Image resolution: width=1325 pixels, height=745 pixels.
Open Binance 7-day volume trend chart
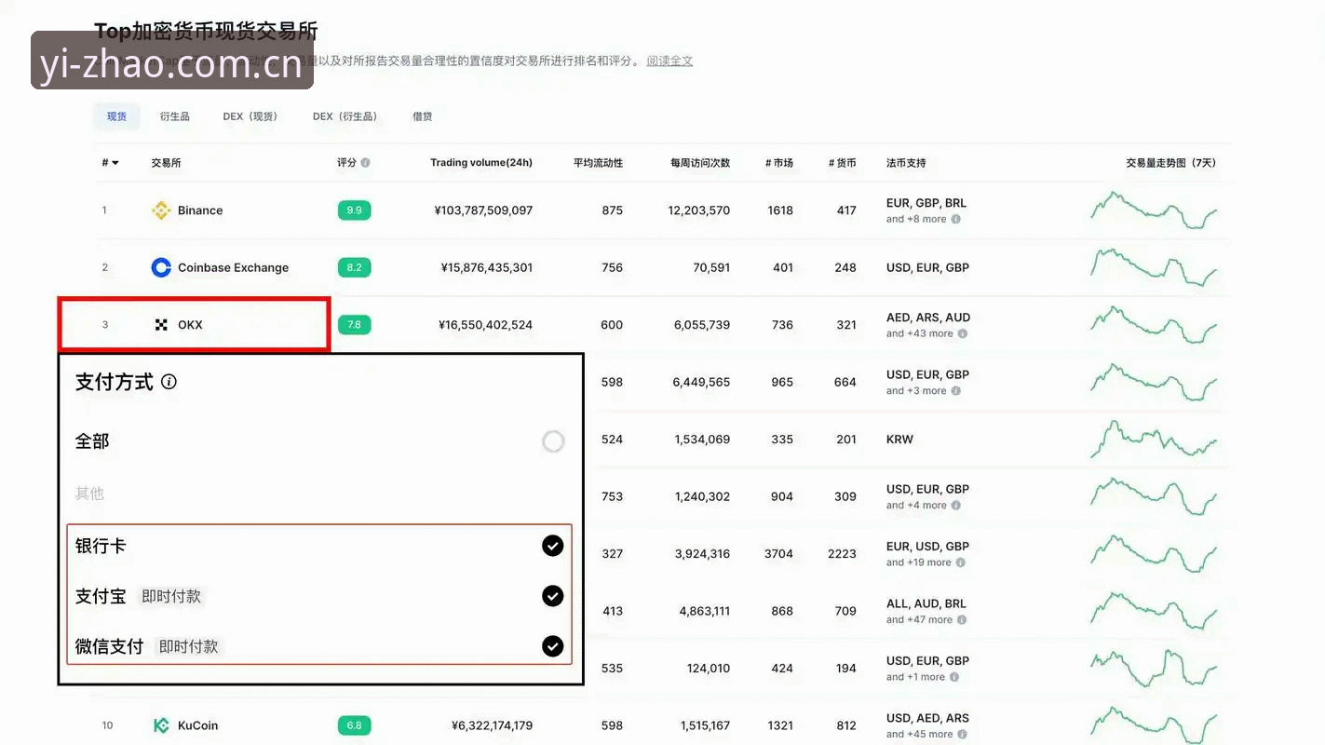pos(1154,210)
